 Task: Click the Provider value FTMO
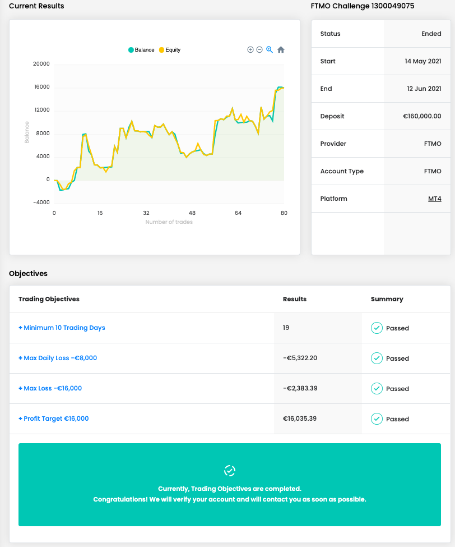point(433,144)
